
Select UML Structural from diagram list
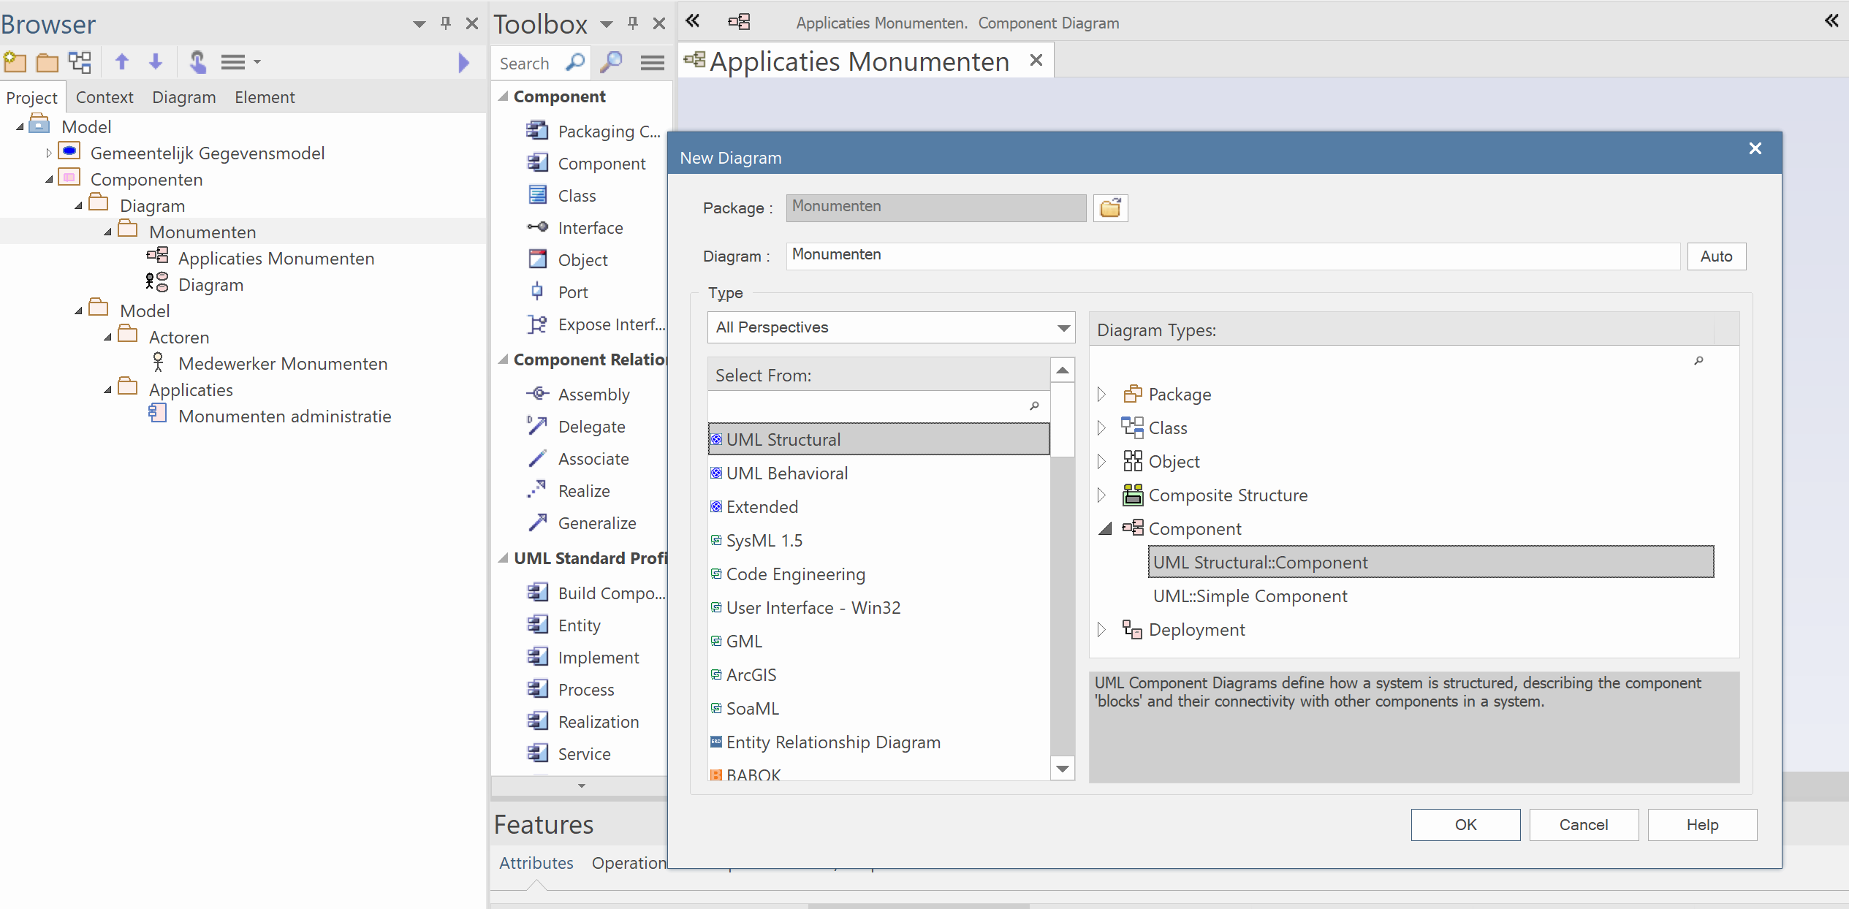pyautogui.click(x=878, y=440)
